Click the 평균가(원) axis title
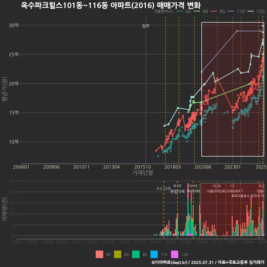Viewport: 267px width, 267px height. coord(5,89)
